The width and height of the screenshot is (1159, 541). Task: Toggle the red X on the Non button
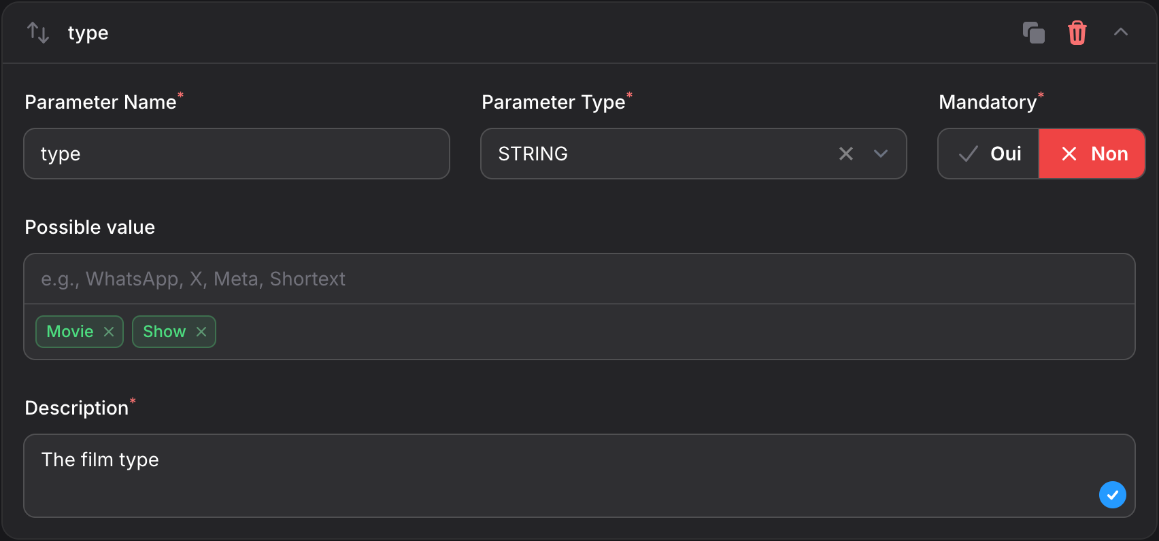pos(1069,154)
